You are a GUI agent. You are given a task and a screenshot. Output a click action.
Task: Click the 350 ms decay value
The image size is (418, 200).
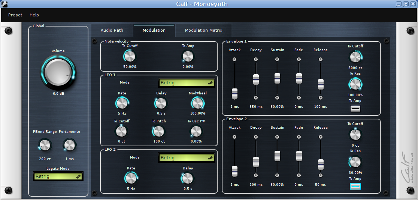click(256, 107)
